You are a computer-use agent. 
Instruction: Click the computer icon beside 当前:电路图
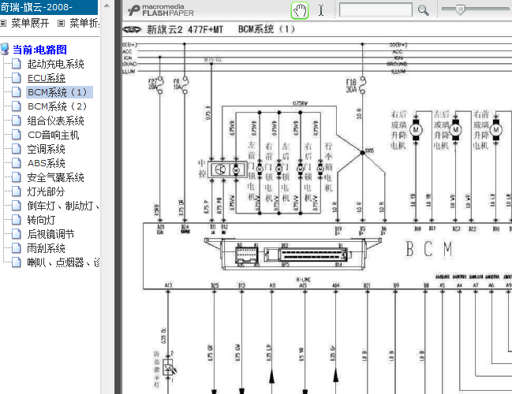pos(5,49)
